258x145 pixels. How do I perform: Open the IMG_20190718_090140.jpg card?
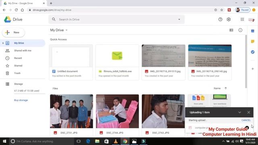210,62
